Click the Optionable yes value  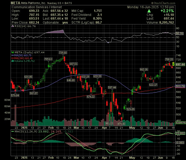point(65,23)
